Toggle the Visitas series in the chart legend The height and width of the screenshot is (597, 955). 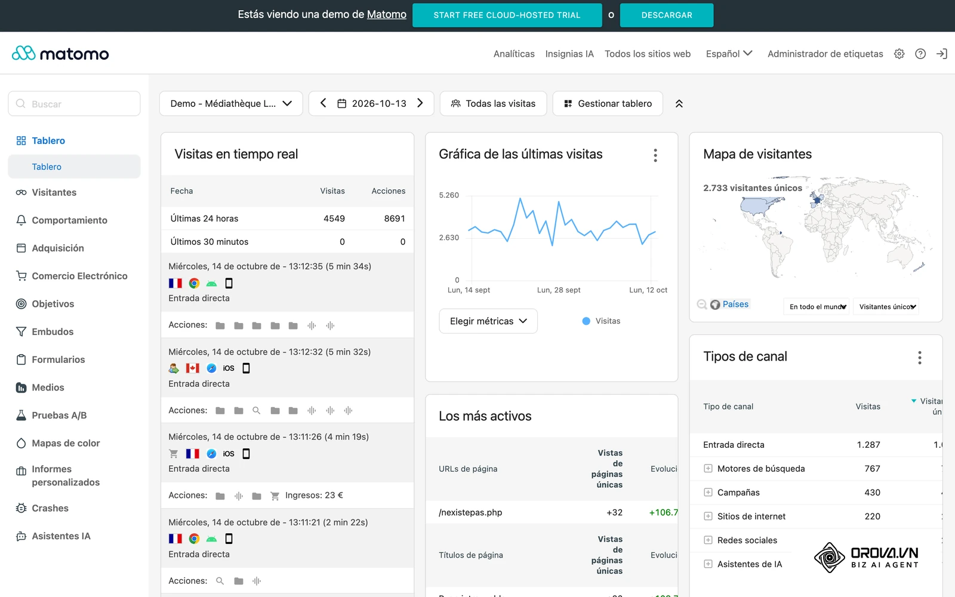tap(601, 321)
